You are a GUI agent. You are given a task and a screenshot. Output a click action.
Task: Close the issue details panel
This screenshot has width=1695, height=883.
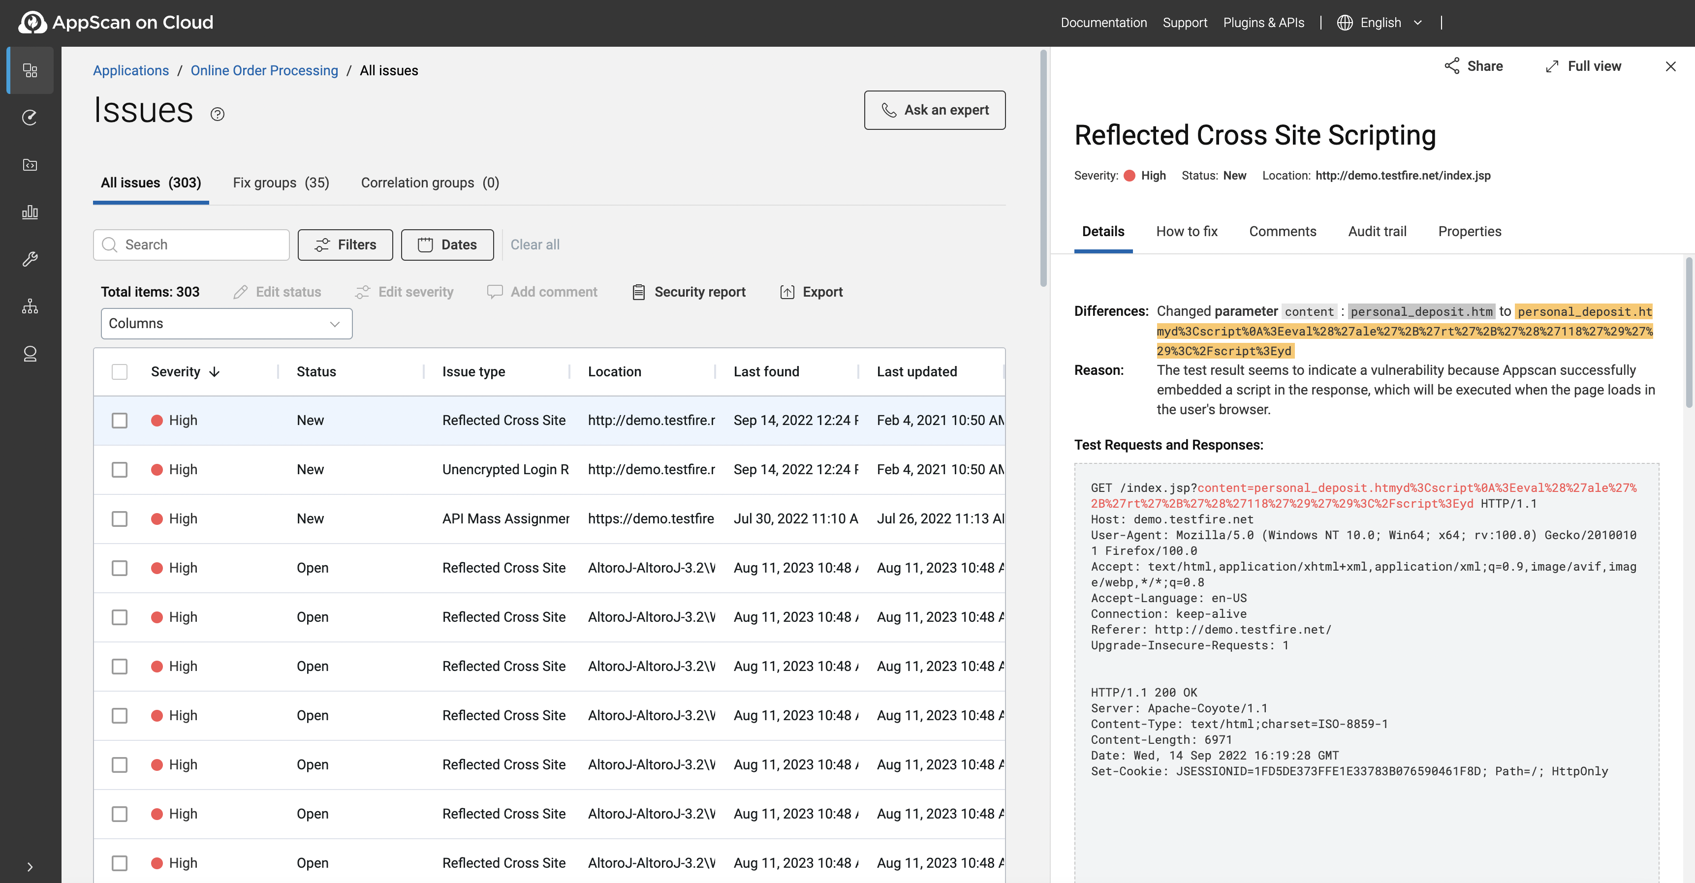coord(1670,66)
